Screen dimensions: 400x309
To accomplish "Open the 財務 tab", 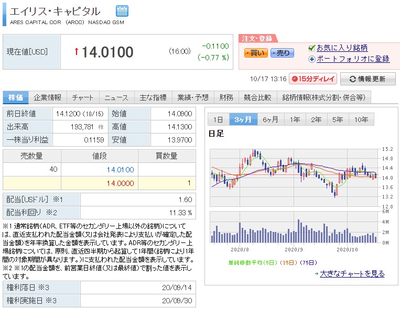I will point(226,97).
